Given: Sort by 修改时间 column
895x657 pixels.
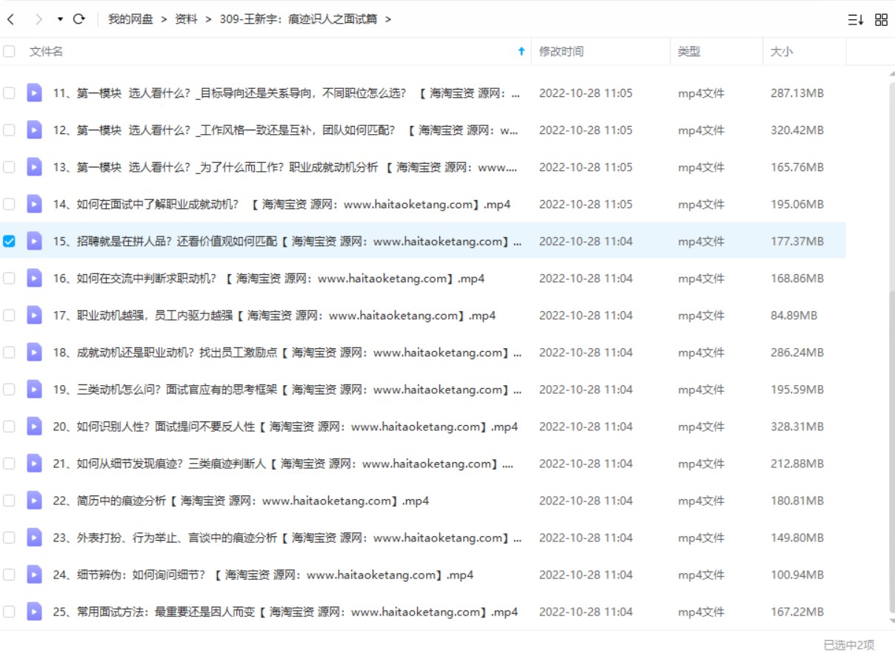Looking at the screenshot, I should point(561,51).
